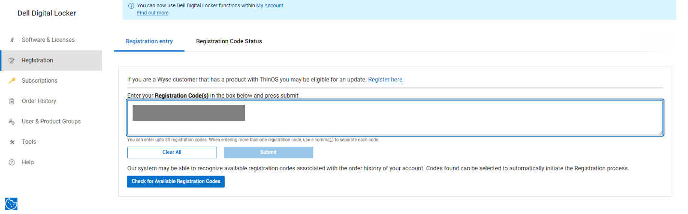Image resolution: width=688 pixels, height=214 pixels.
Task: Select the Registration entry tab
Action: pyautogui.click(x=149, y=41)
